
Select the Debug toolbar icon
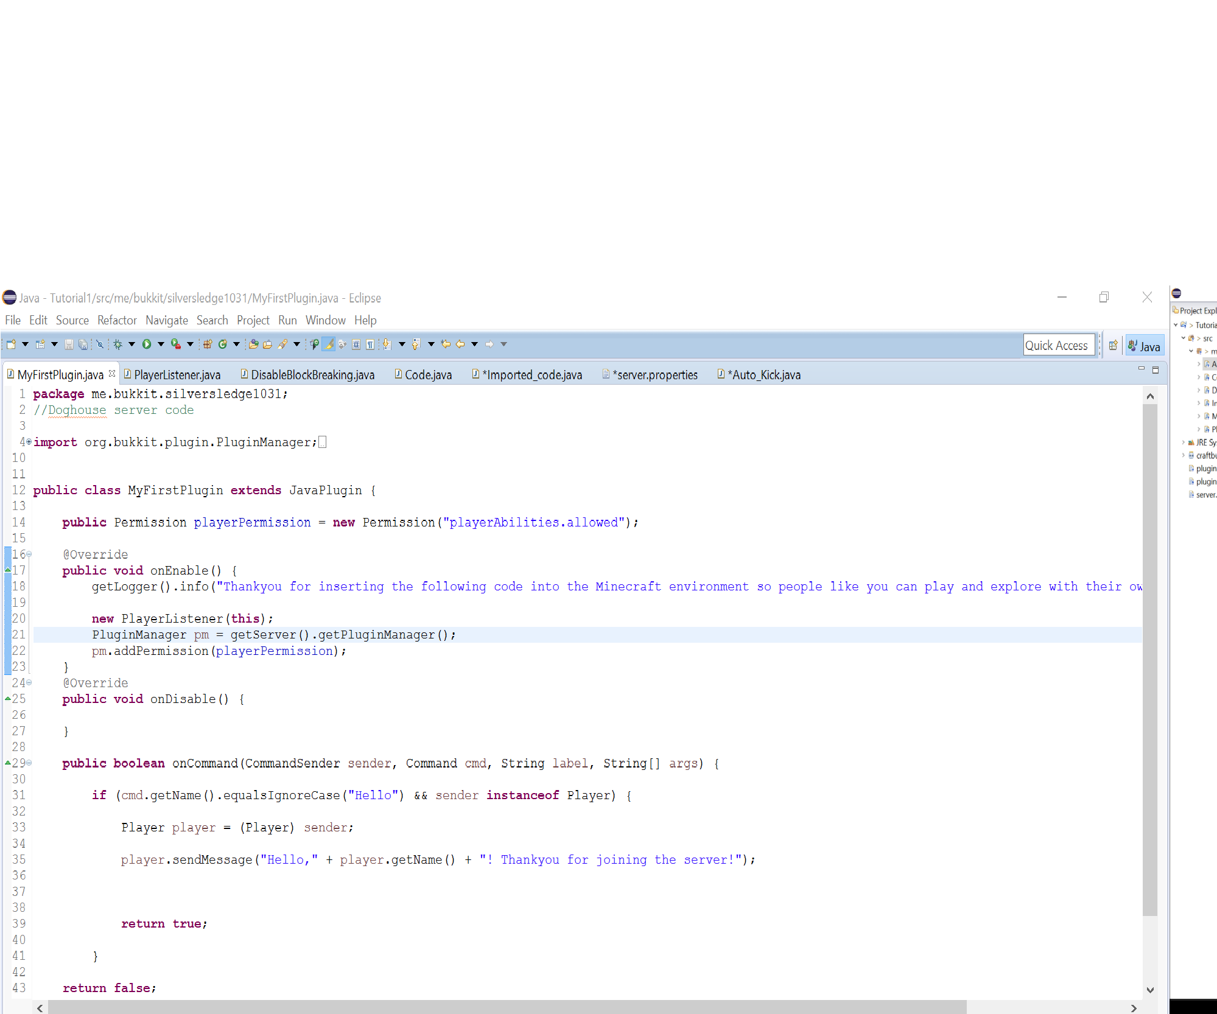point(117,344)
